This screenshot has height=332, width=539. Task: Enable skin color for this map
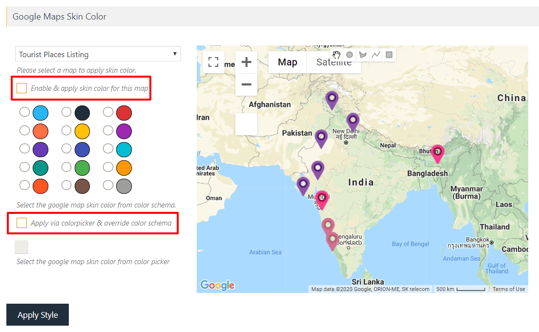(21, 88)
